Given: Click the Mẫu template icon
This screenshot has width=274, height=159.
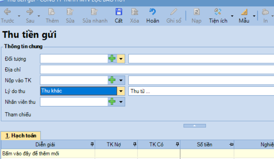Looking at the screenshot, I should pos(244,12).
